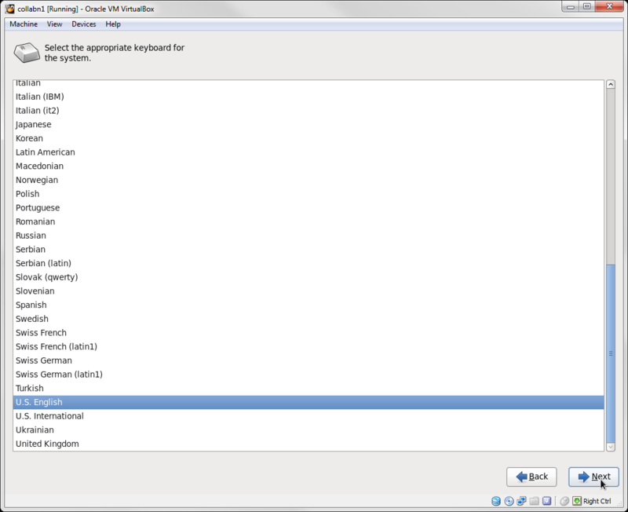Click the scrollbar track above the thumb

click(x=611, y=176)
